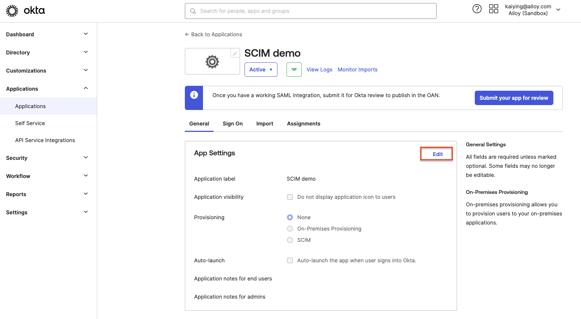Viewport: 581px width, 319px height.
Task: Click the Application notes for admins label
Action: click(229, 297)
